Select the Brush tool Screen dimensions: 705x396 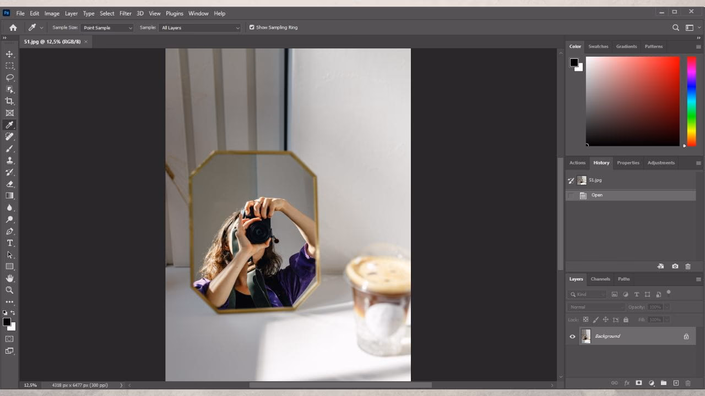coord(9,148)
